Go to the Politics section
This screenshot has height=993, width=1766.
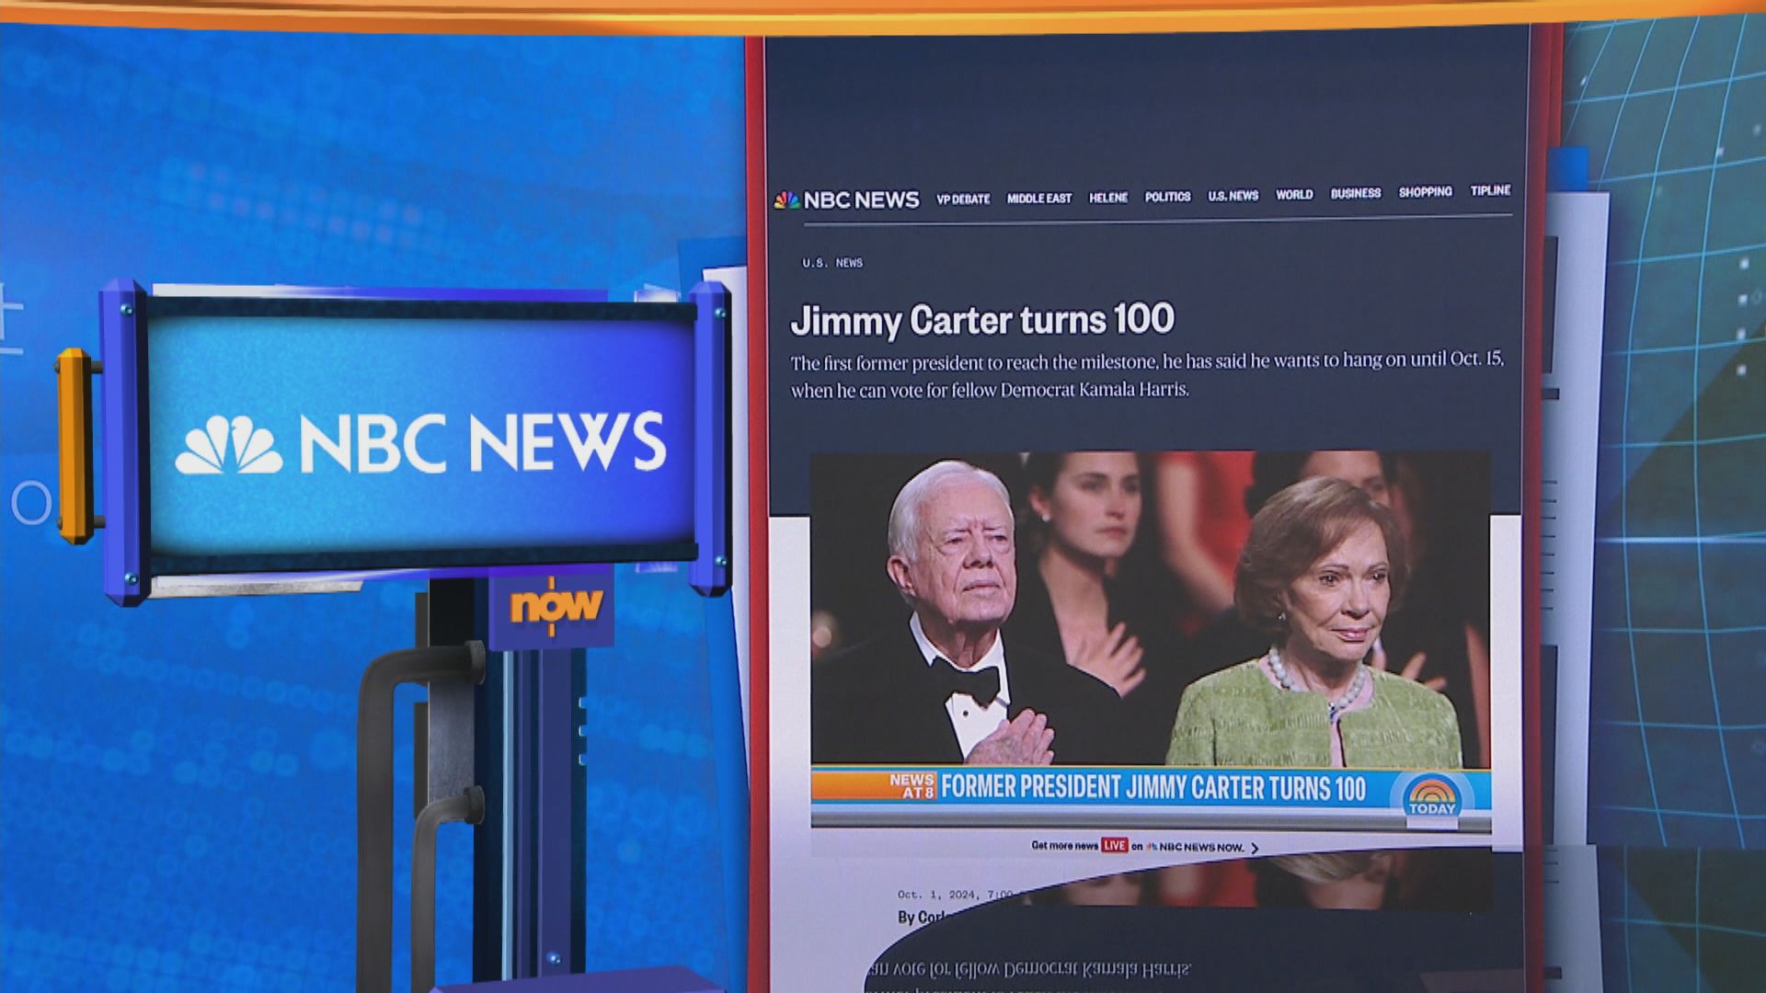[x=1167, y=197]
